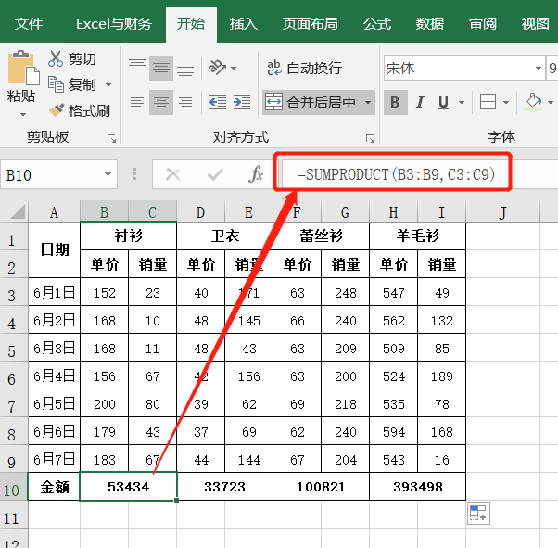Click the SUMPRODUCT formula bar
558x548 pixels.
pyautogui.click(x=420, y=174)
